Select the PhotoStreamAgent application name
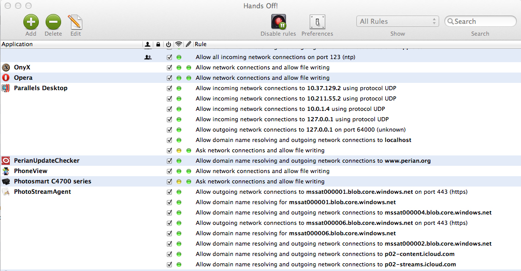The height and width of the screenshot is (271, 521). pos(42,192)
